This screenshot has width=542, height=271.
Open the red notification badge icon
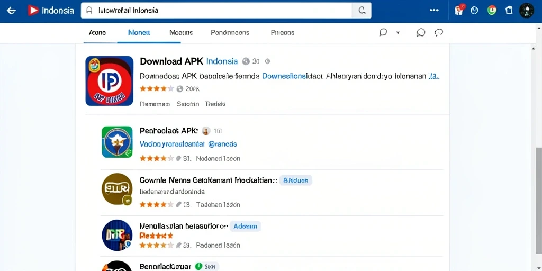[x=459, y=10]
